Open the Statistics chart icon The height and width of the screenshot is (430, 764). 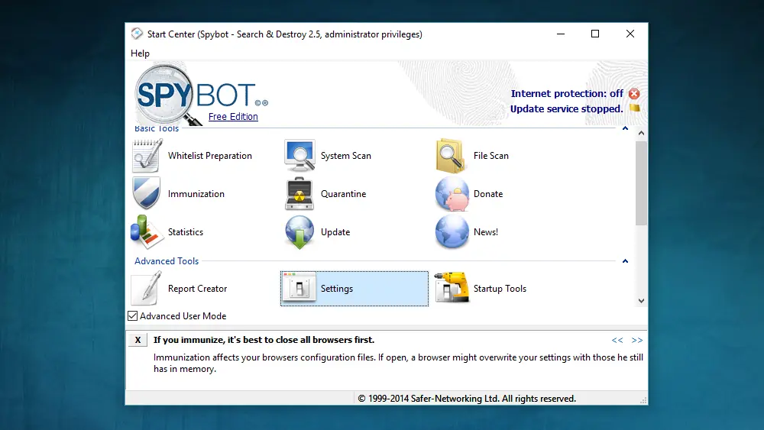(147, 231)
